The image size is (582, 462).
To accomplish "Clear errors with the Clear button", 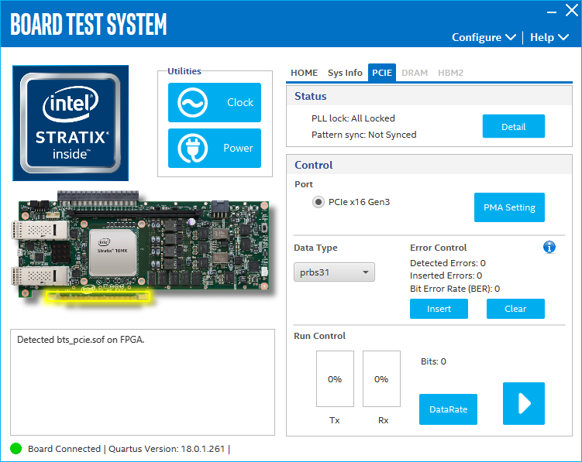I will click(515, 309).
